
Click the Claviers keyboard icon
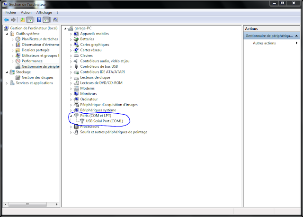click(x=76, y=55)
